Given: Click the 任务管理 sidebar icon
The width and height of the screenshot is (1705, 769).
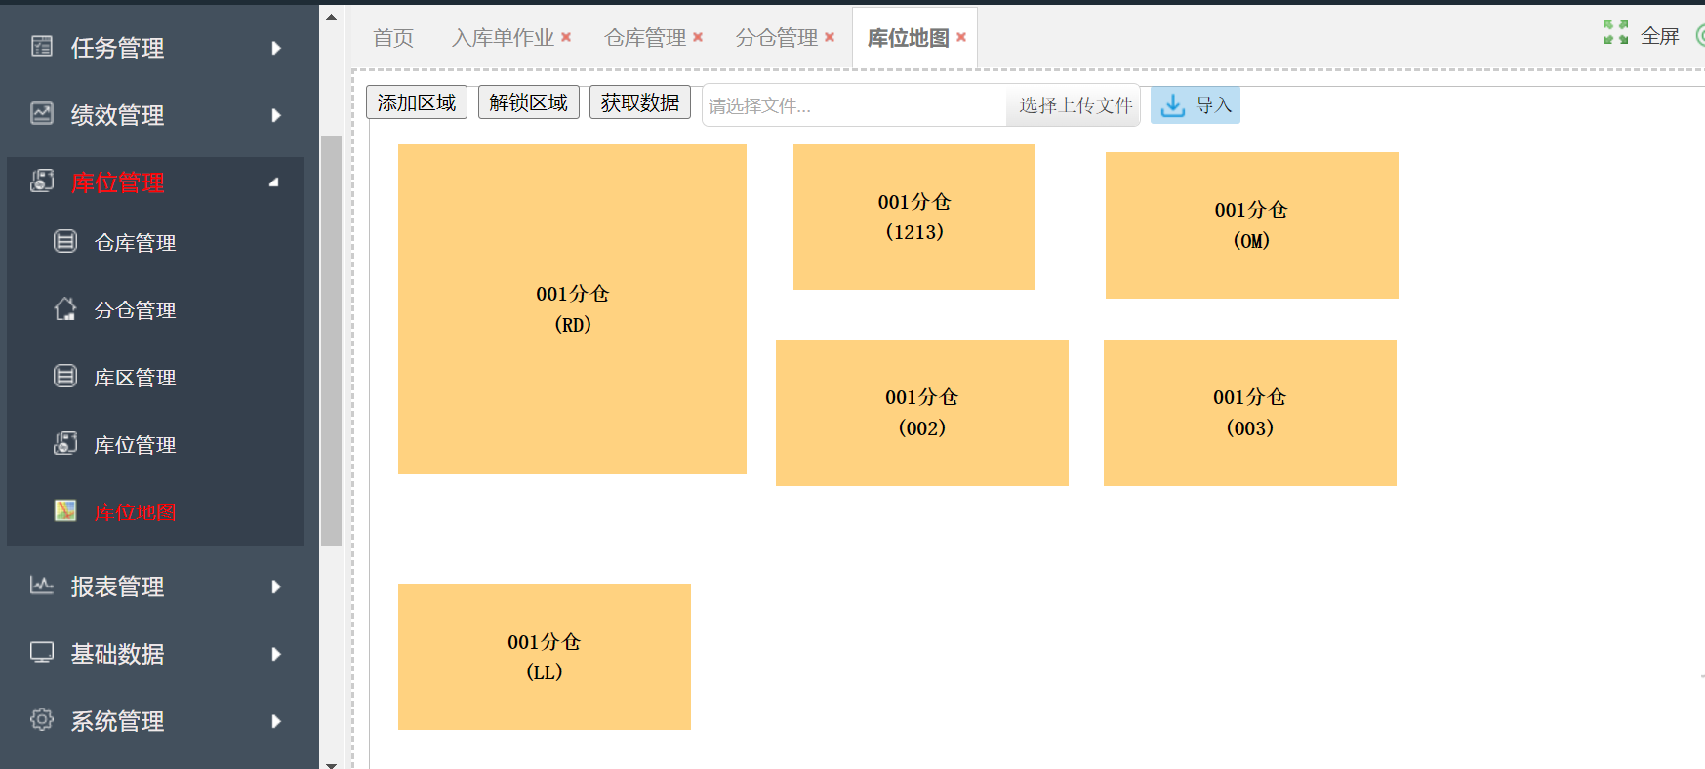Looking at the screenshot, I should [42, 46].
